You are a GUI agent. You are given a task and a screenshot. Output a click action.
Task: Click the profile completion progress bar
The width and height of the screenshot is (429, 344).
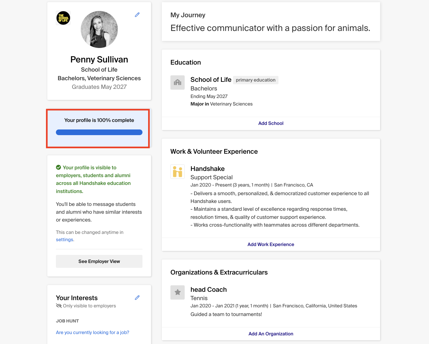99,132
